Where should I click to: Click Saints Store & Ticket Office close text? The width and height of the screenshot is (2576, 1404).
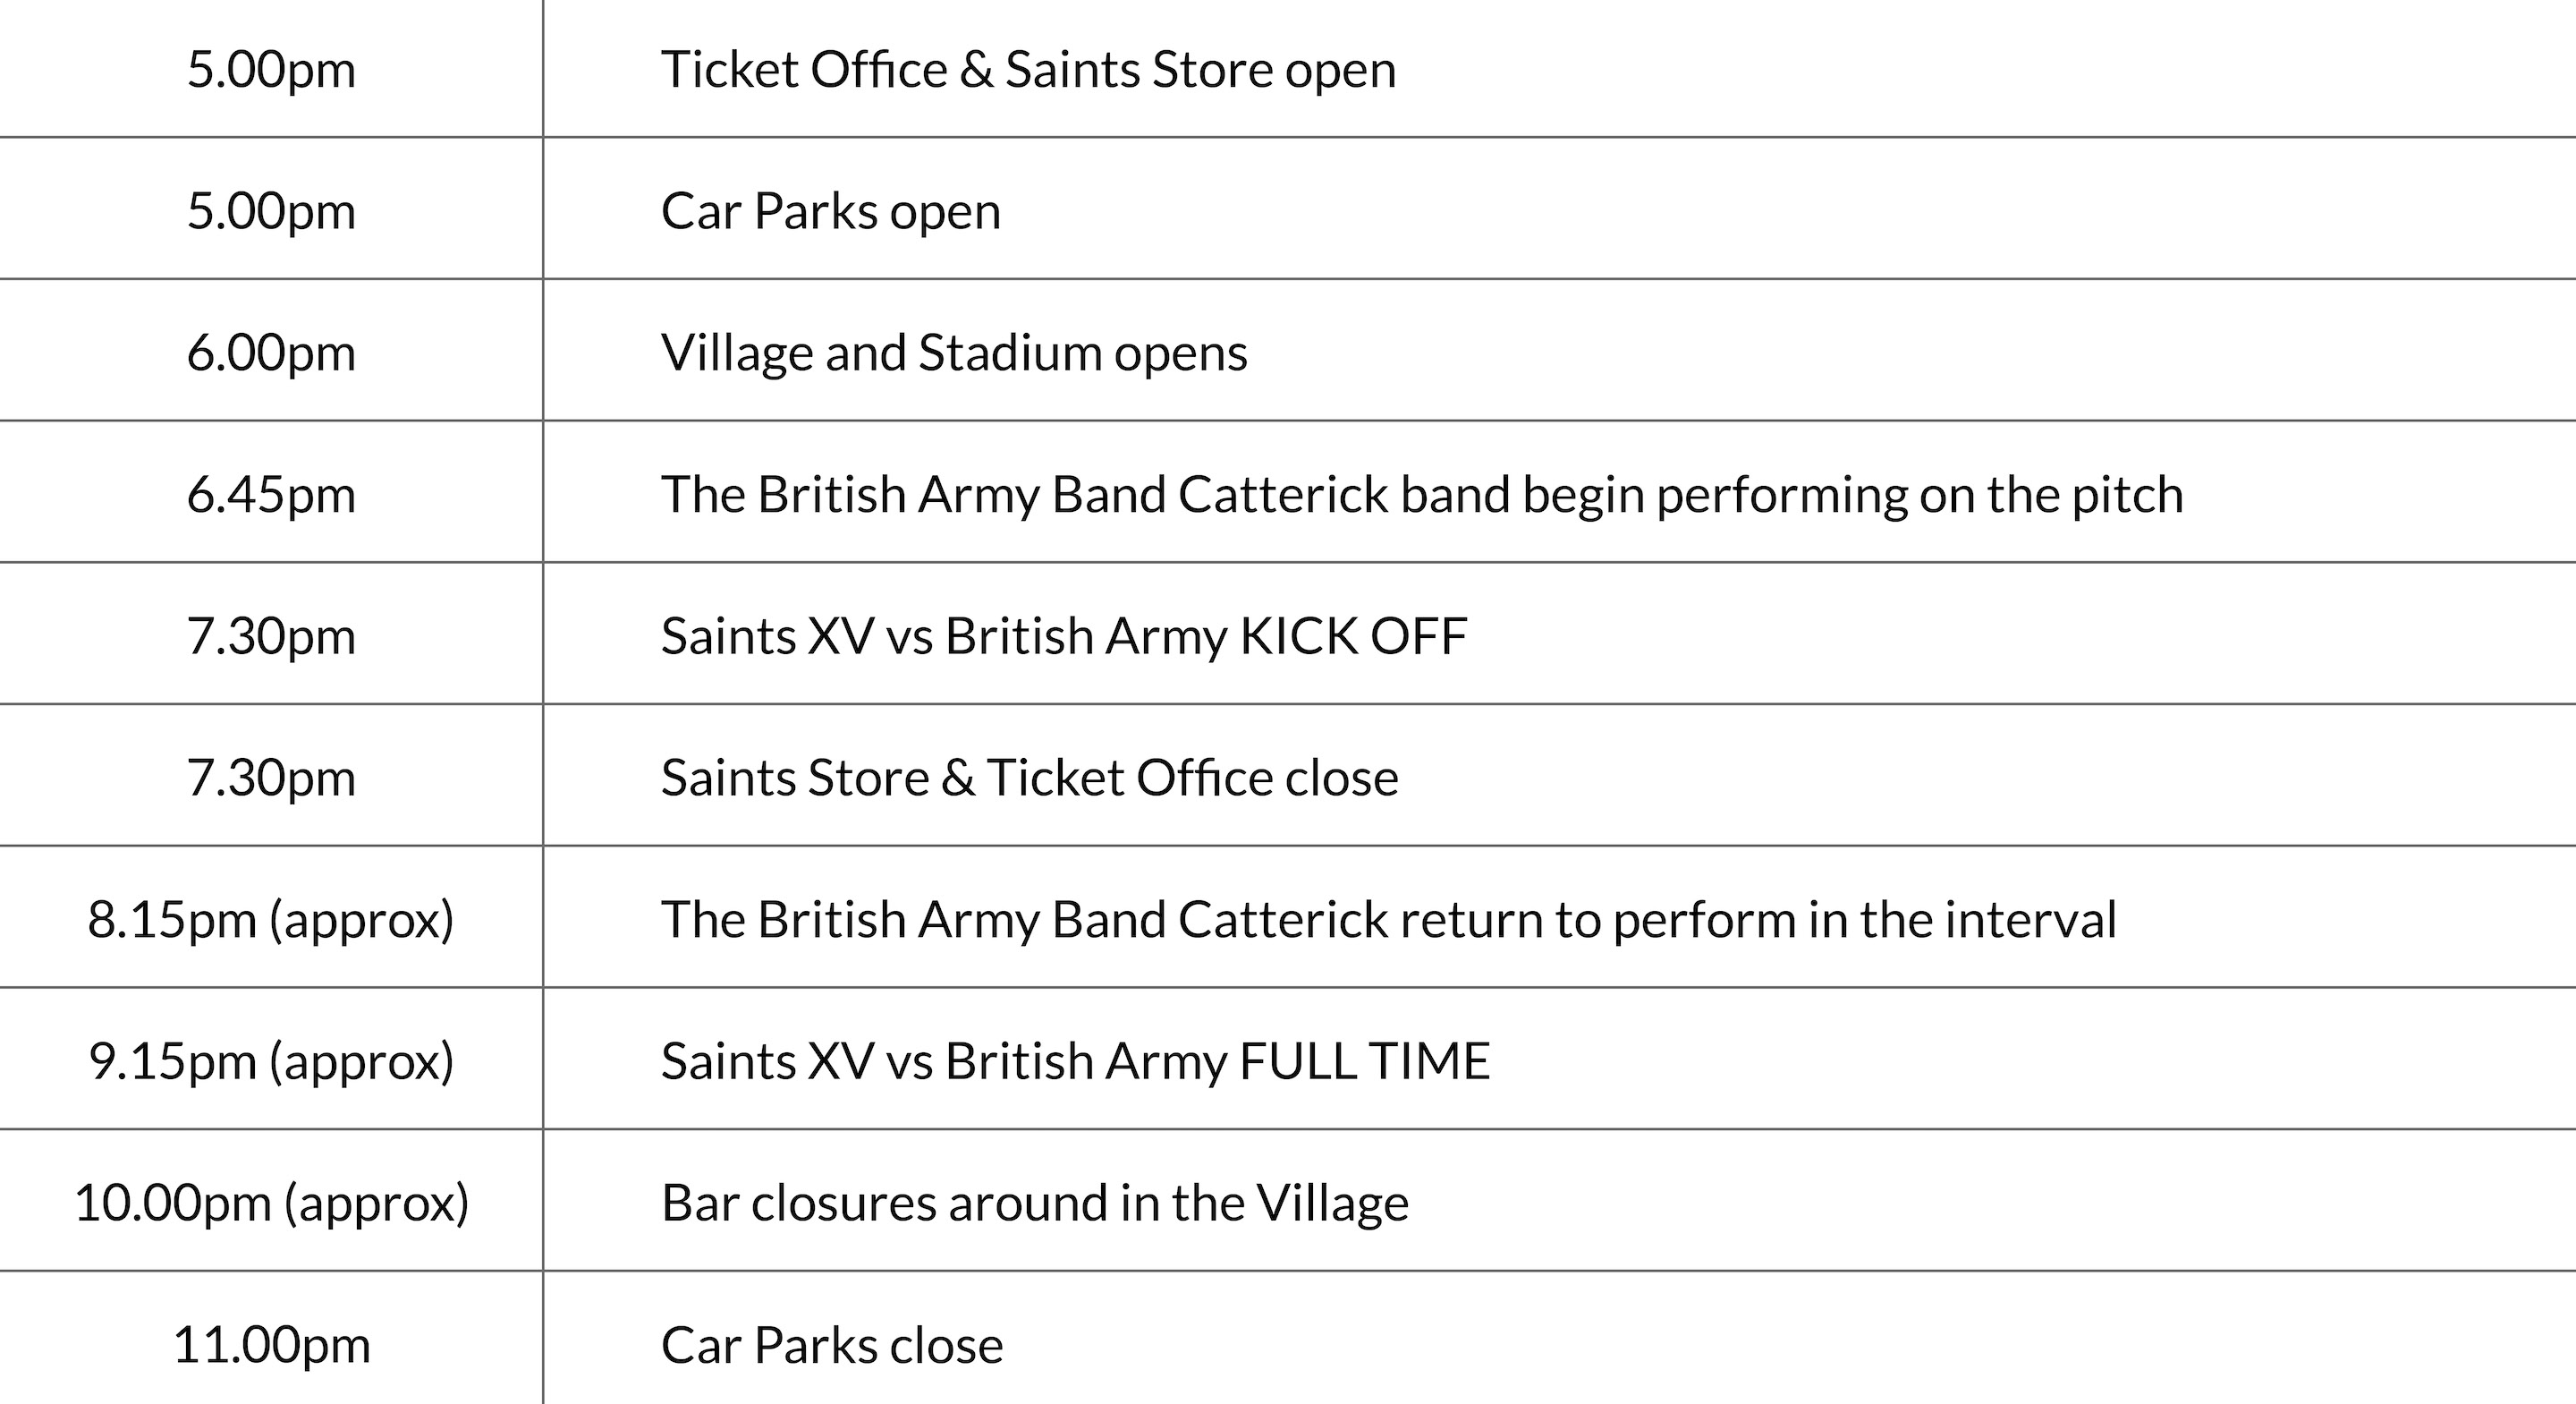[1029, 778]
